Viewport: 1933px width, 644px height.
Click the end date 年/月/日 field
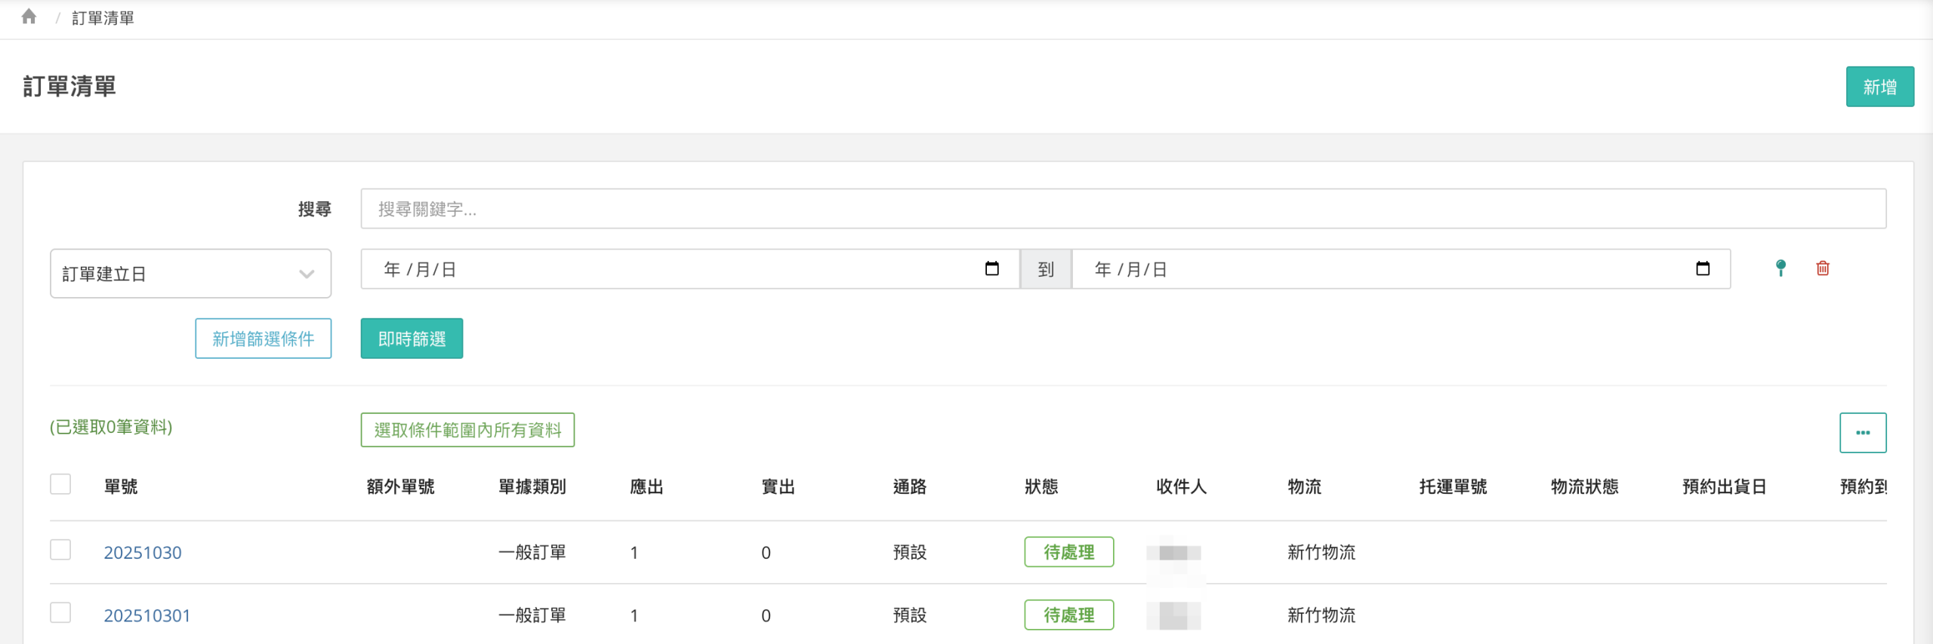(1374, 269)
